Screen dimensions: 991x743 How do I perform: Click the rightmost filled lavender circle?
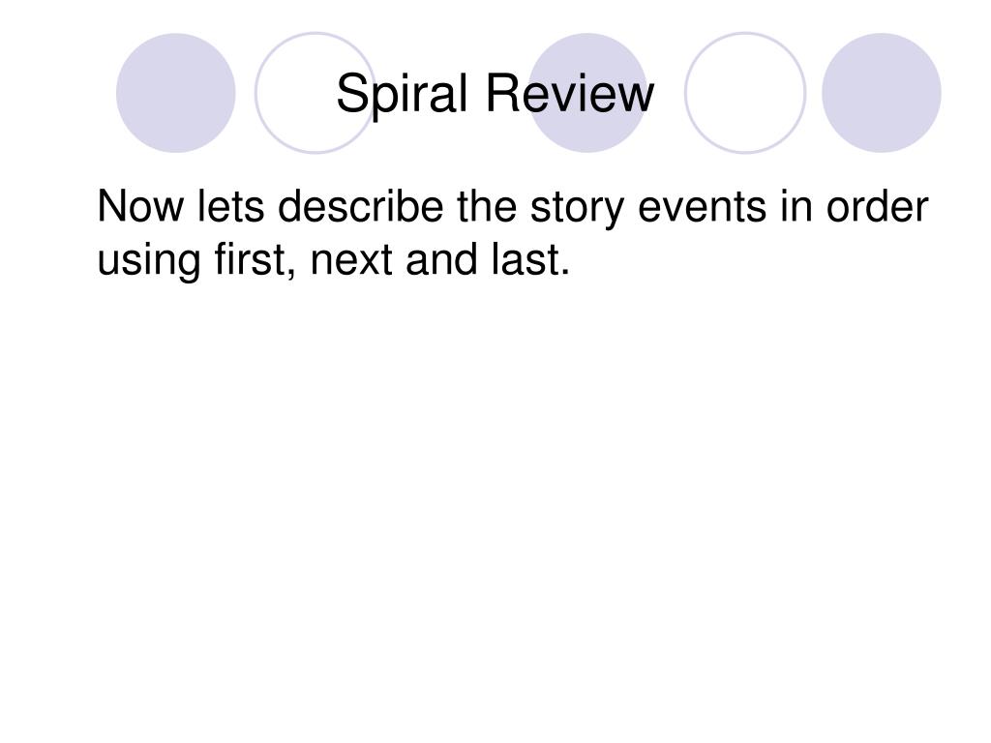881,93
